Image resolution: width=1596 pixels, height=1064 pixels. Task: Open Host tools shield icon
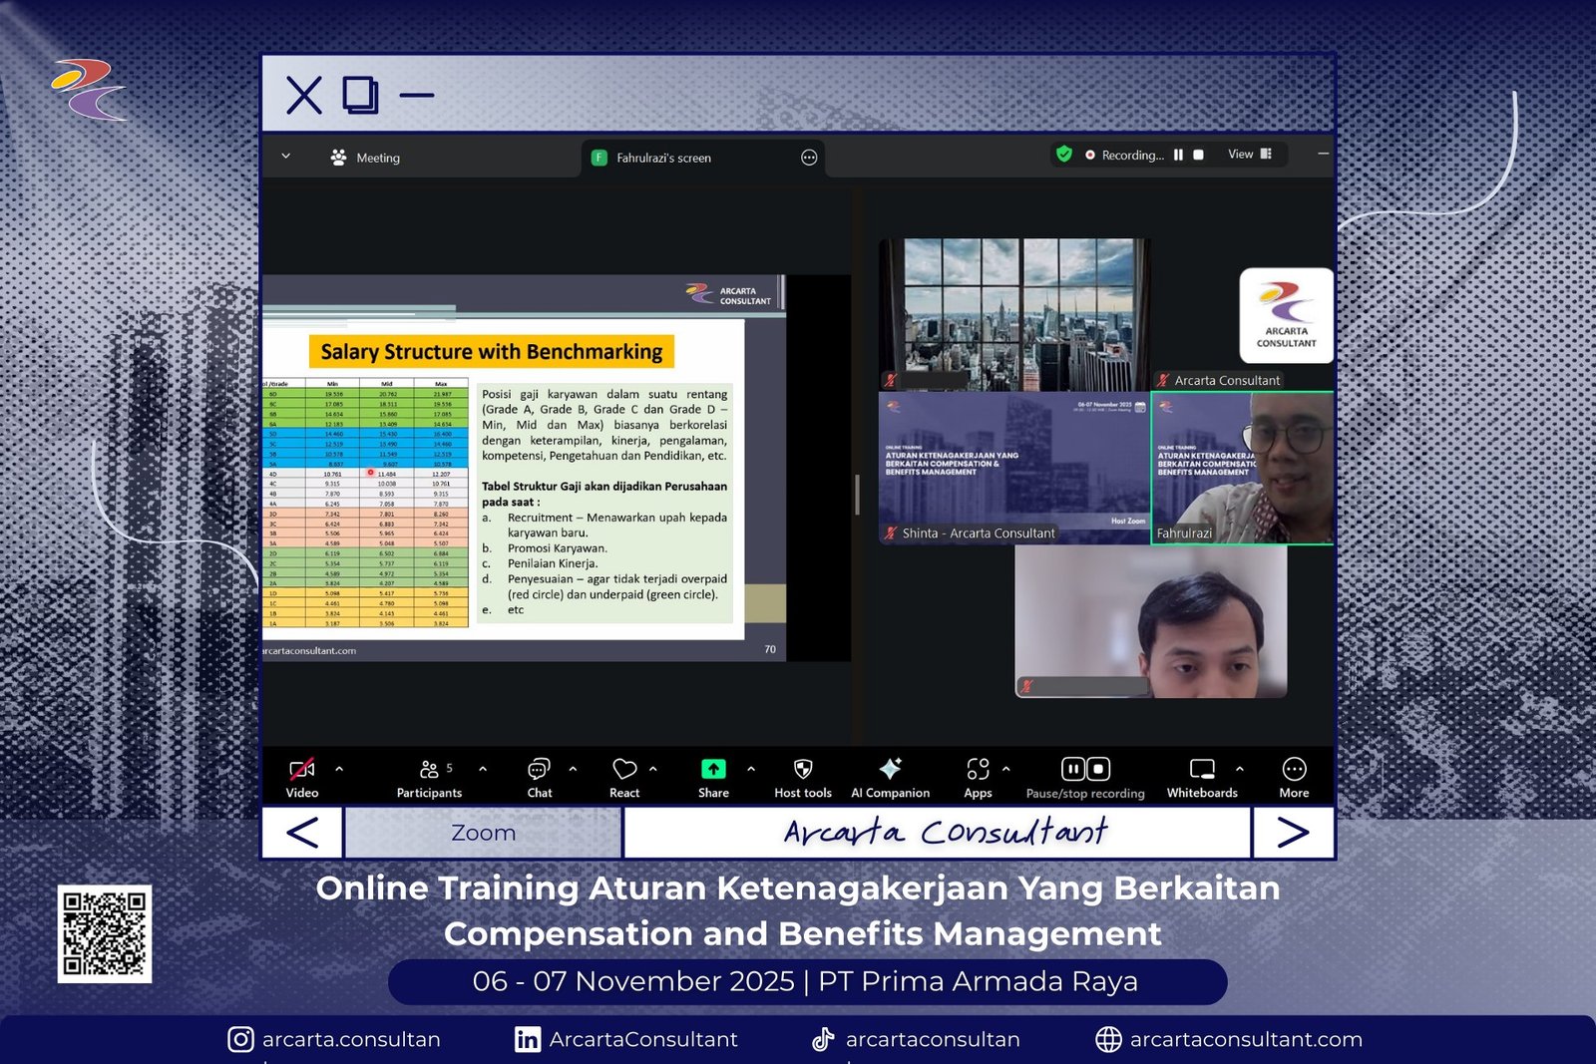pos(802,771)
